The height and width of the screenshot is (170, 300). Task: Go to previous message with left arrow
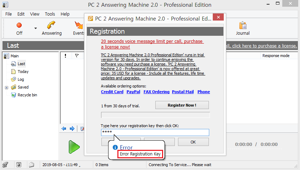pos(64,129)
